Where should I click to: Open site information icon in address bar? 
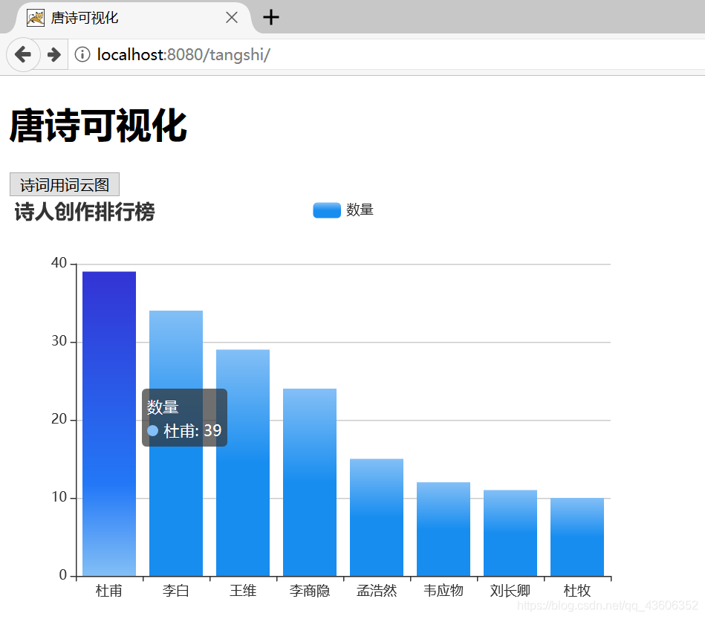click(x=82, y=54)
